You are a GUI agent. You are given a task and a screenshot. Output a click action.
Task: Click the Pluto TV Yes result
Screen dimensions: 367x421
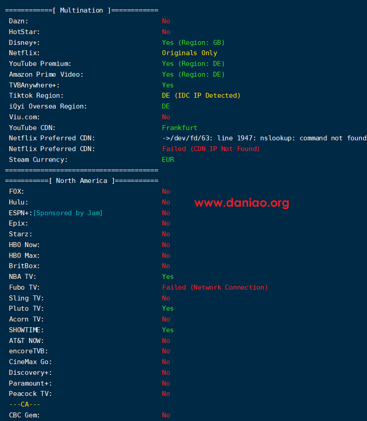168,308
